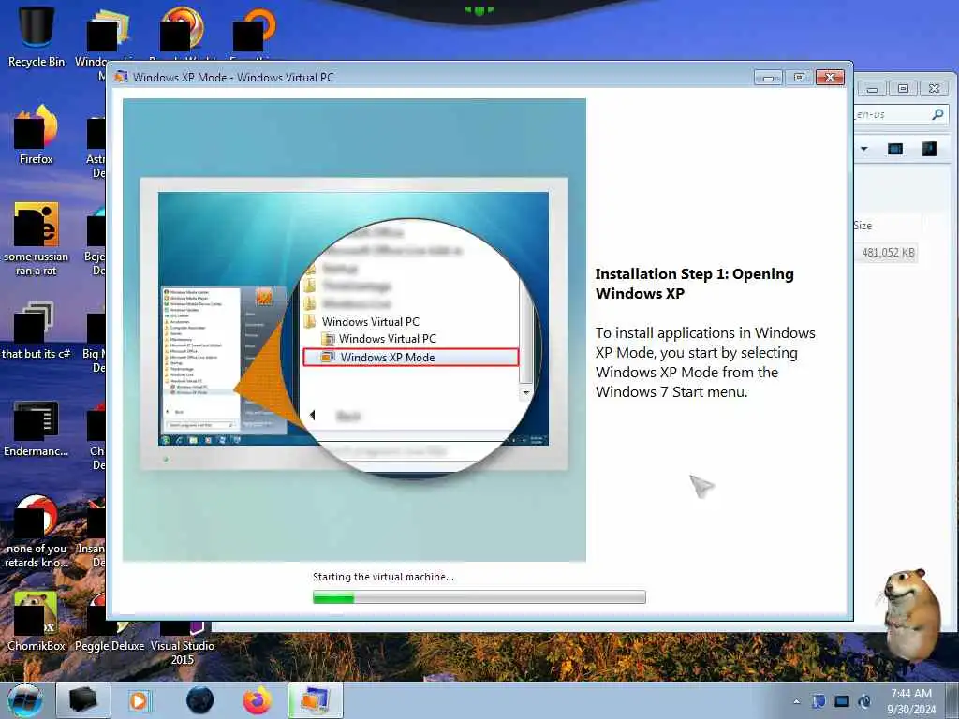Click the 'Starting the virtual machine...' status text
This screenshot has width=959, height=719.
click(x=383, y=577)
